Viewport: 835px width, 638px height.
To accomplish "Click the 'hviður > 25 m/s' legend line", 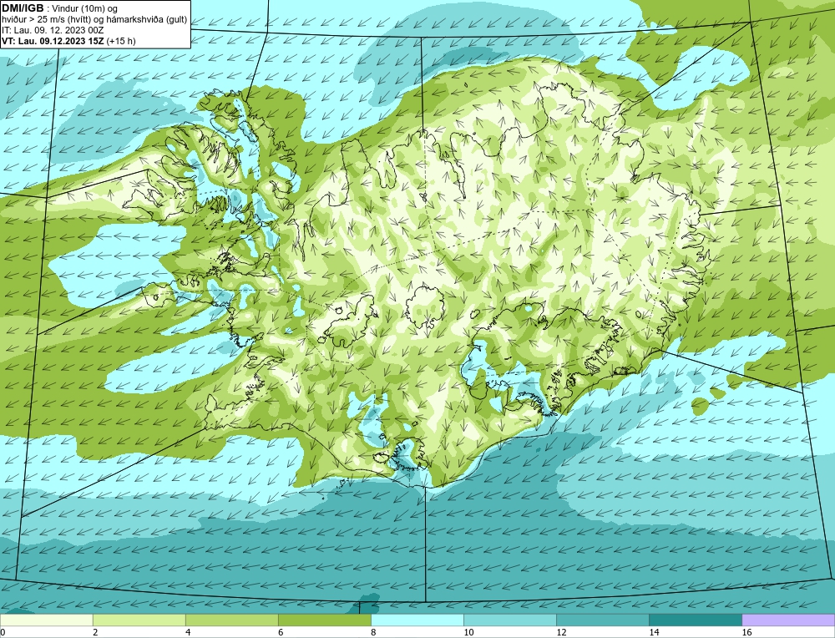I will pos(95,19).
